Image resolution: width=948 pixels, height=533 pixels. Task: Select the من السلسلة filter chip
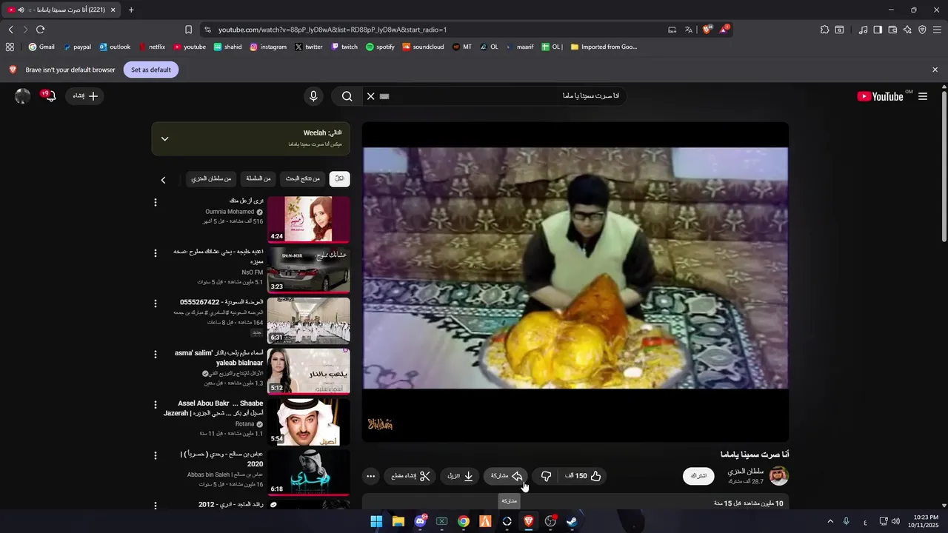click(x=258, y=178)
